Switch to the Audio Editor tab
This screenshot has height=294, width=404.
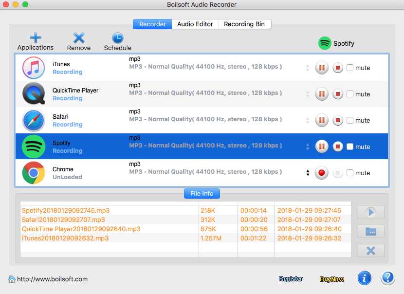tap(195, 24)
